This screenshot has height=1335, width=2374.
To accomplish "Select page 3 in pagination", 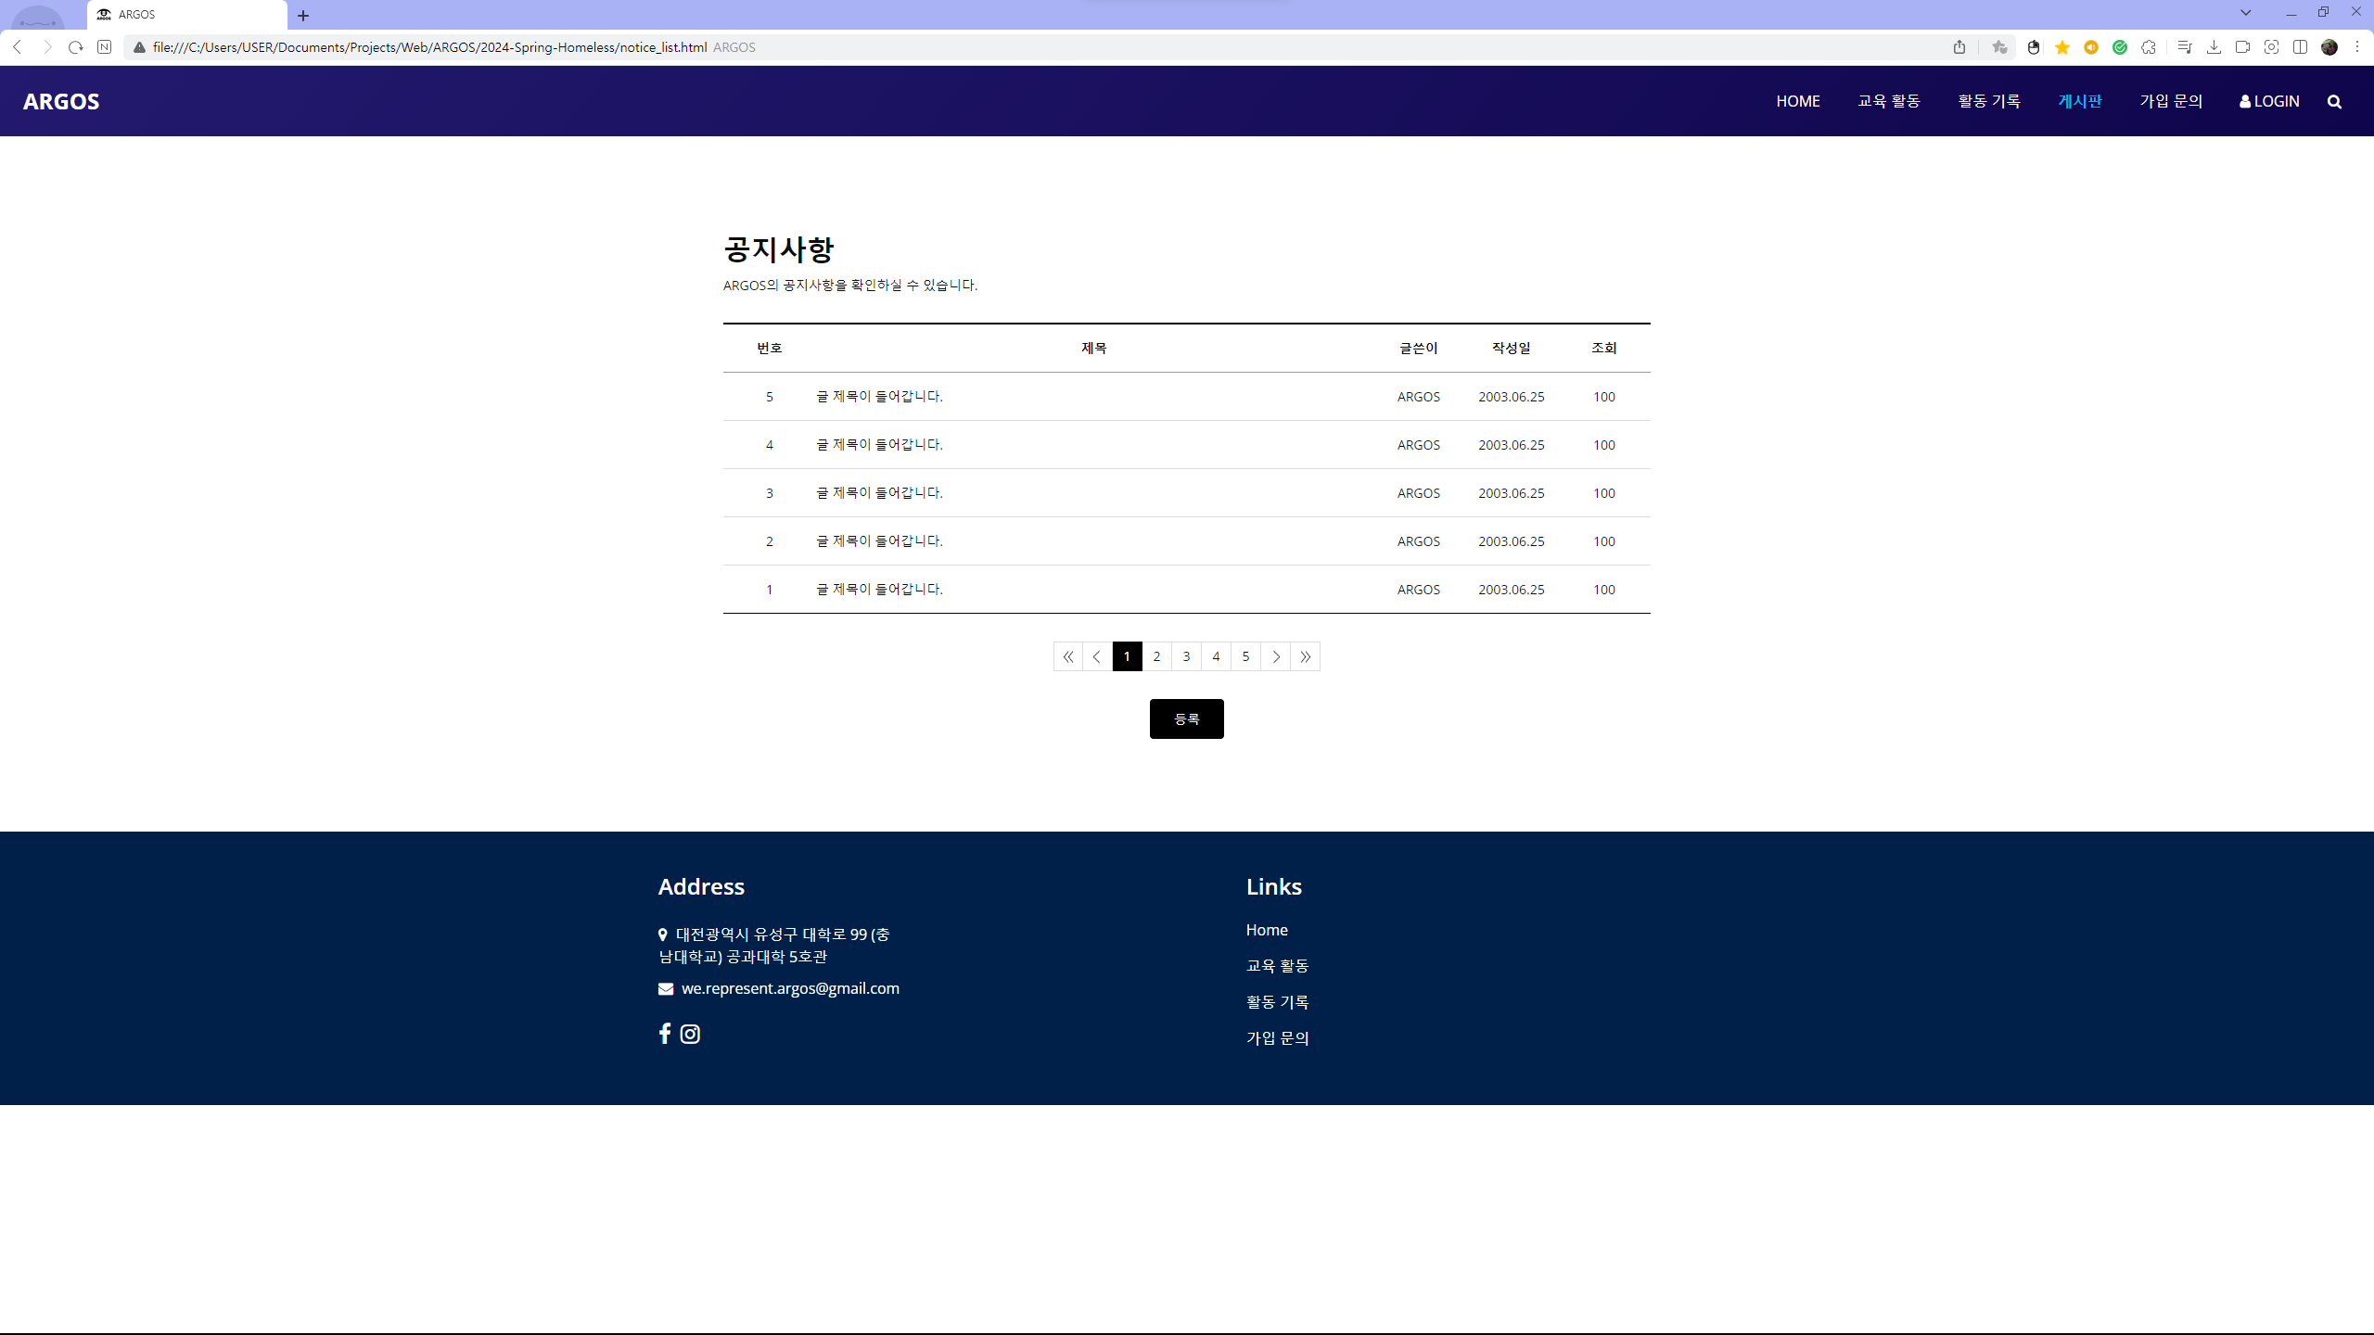I will (x=1186, y=656).
